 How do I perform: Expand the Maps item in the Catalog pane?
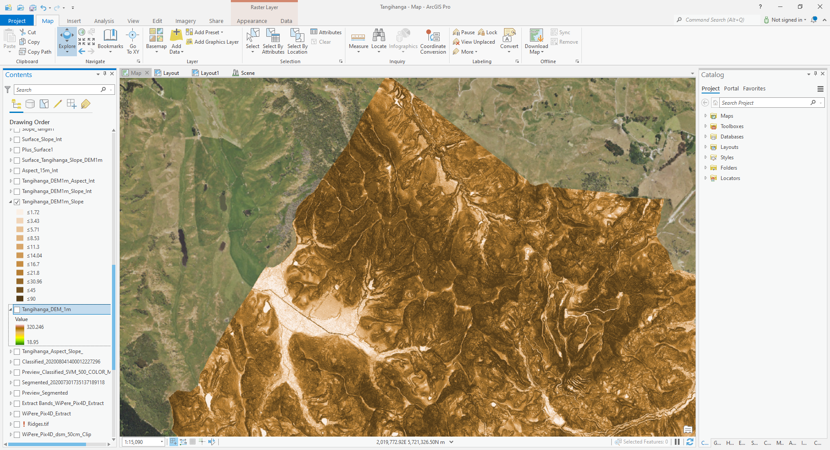(706, 116)
